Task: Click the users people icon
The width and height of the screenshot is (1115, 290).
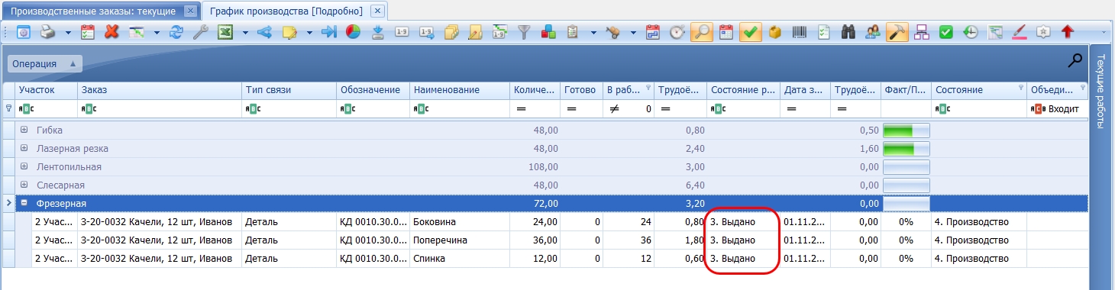Action: 873,32
